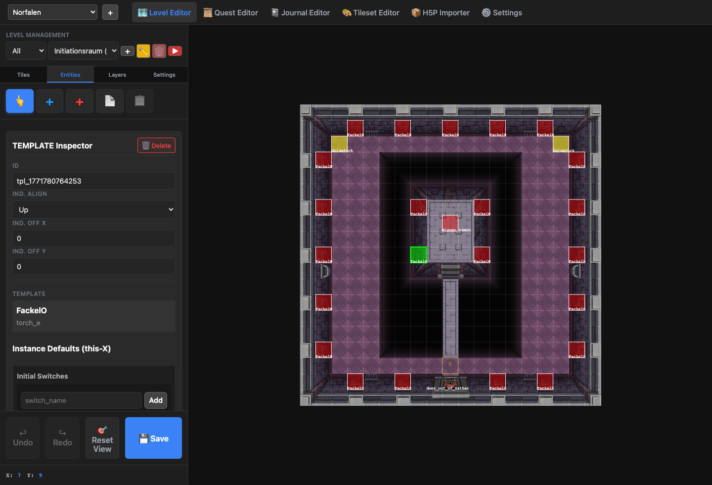Viewport: 712px width, 485px height.
Task: Open the Quest Editor
Action: point(230,12)
